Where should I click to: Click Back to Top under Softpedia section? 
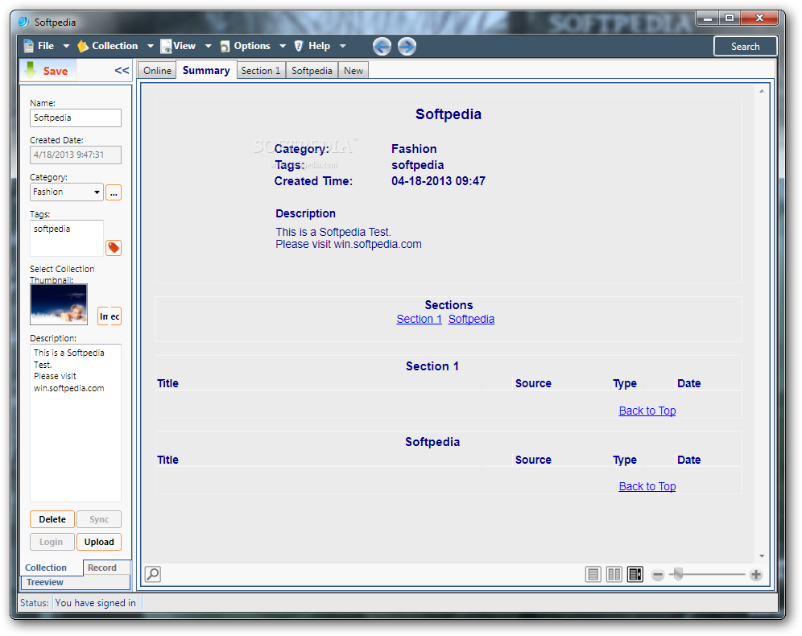tap(647, 486)
